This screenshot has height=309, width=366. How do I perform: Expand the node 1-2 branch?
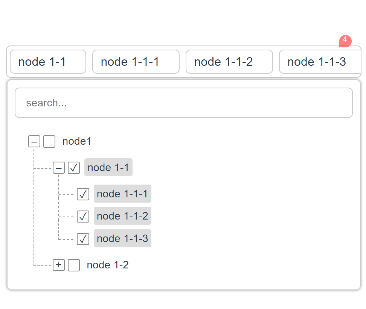pyautogui.click(x=59, y=265)
